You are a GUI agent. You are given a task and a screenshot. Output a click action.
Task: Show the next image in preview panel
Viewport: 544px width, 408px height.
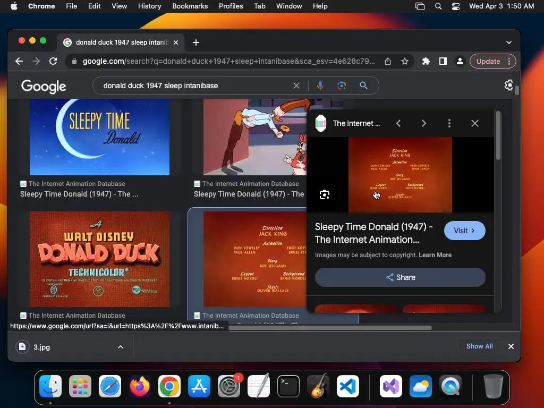[x=423, y=123]
